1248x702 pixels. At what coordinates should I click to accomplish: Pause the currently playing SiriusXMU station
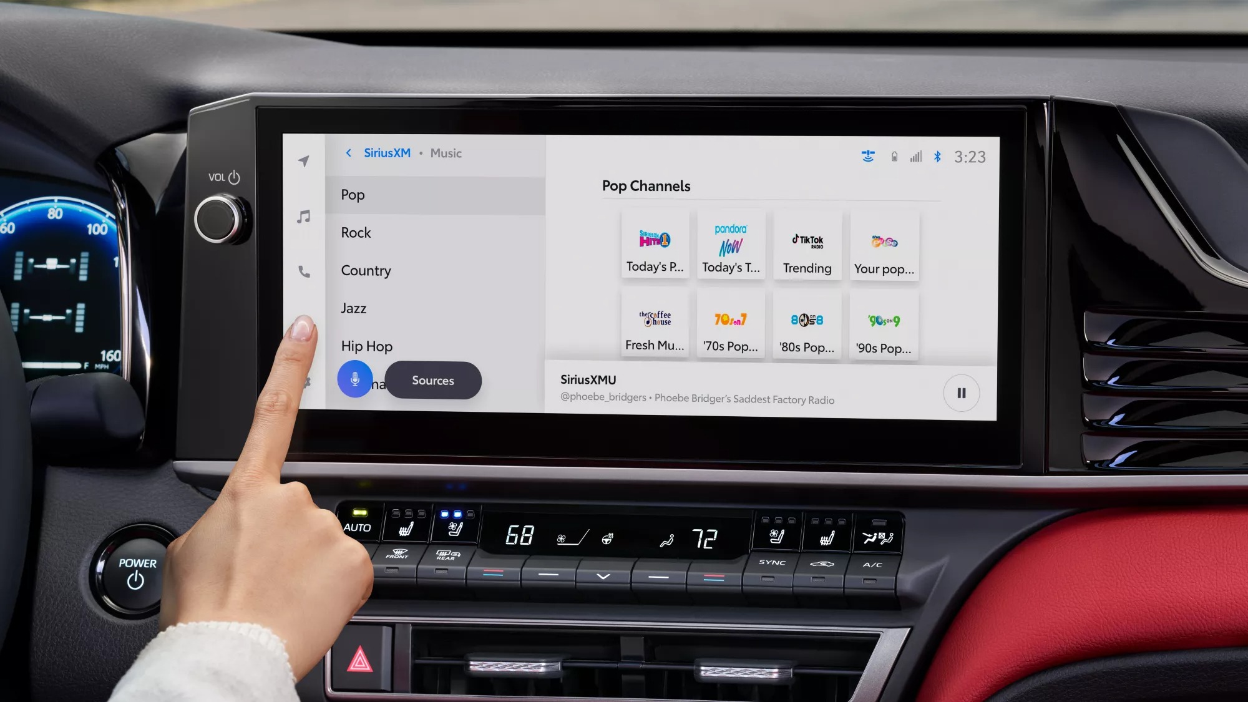962,392
